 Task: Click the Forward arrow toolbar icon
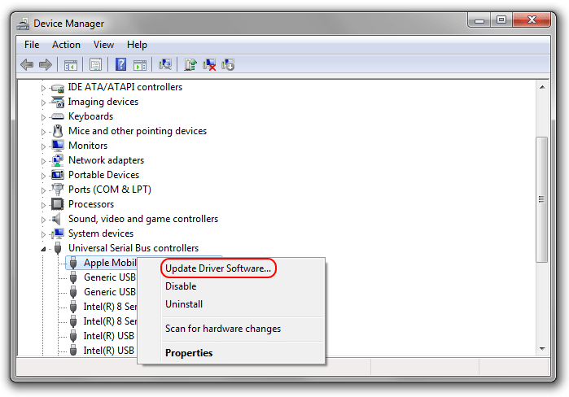(x=46, y=65)
